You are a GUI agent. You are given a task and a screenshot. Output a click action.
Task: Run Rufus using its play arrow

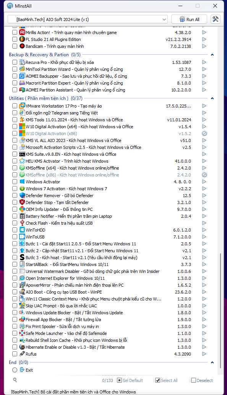pyautogui.click(x=204, y=354)
